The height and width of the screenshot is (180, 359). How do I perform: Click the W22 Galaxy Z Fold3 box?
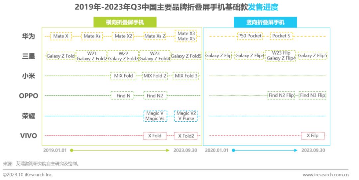pyautogui.click(x=123, y=56)
